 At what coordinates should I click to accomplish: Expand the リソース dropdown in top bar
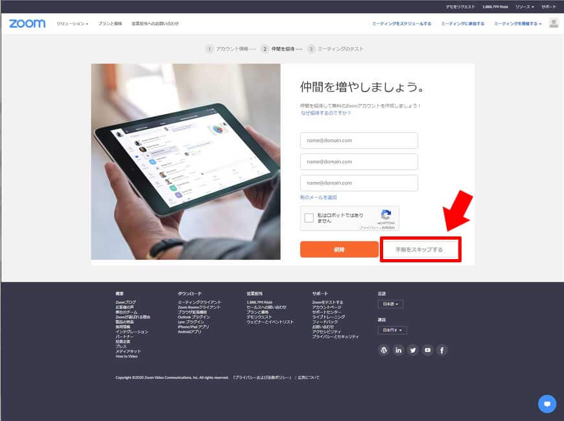524,7
